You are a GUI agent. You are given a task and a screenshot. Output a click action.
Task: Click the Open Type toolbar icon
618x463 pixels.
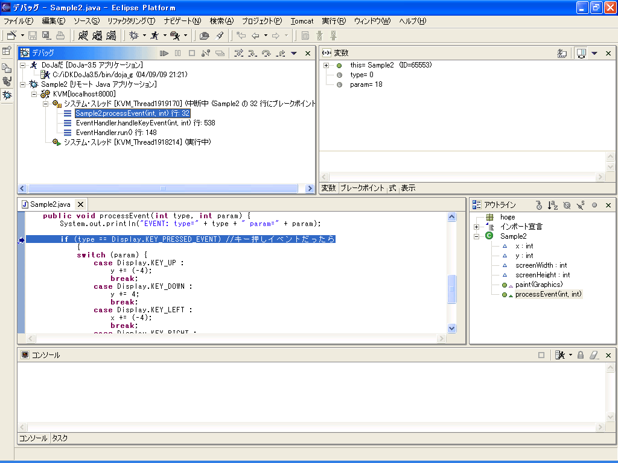(x=204, y=36)
